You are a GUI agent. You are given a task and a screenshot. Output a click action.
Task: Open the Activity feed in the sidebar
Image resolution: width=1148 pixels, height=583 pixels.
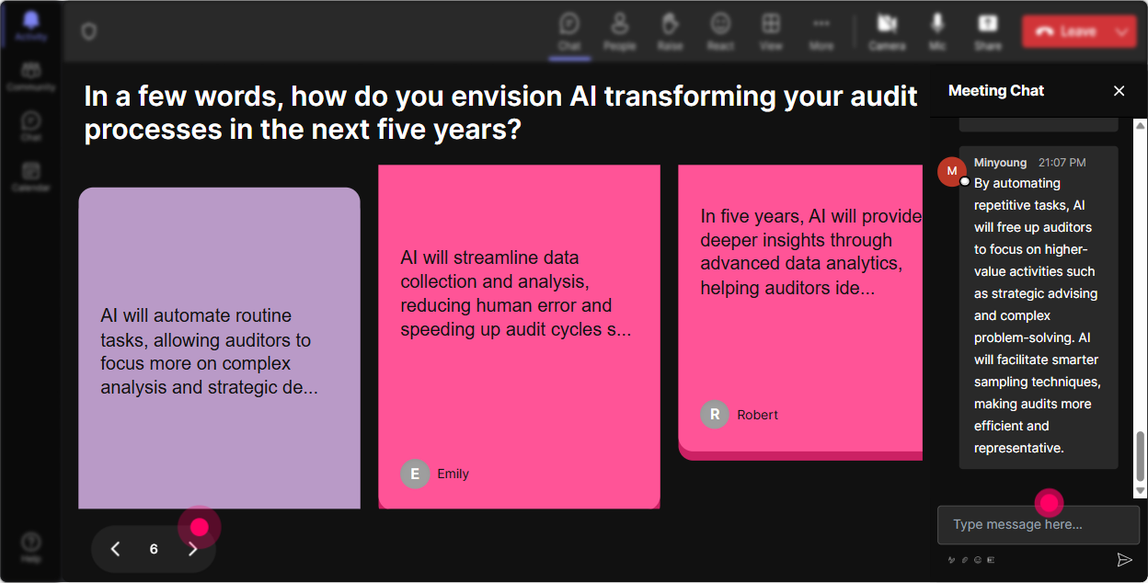[x=31, y=25]
